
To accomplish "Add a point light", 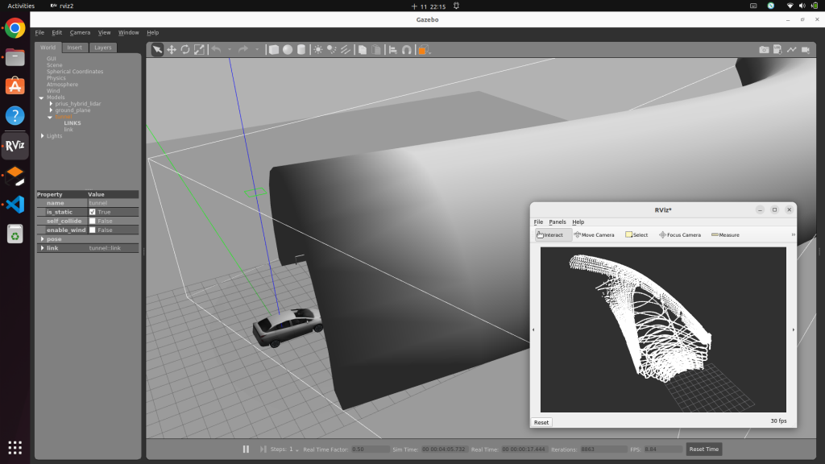I will [x=317, y=49].
